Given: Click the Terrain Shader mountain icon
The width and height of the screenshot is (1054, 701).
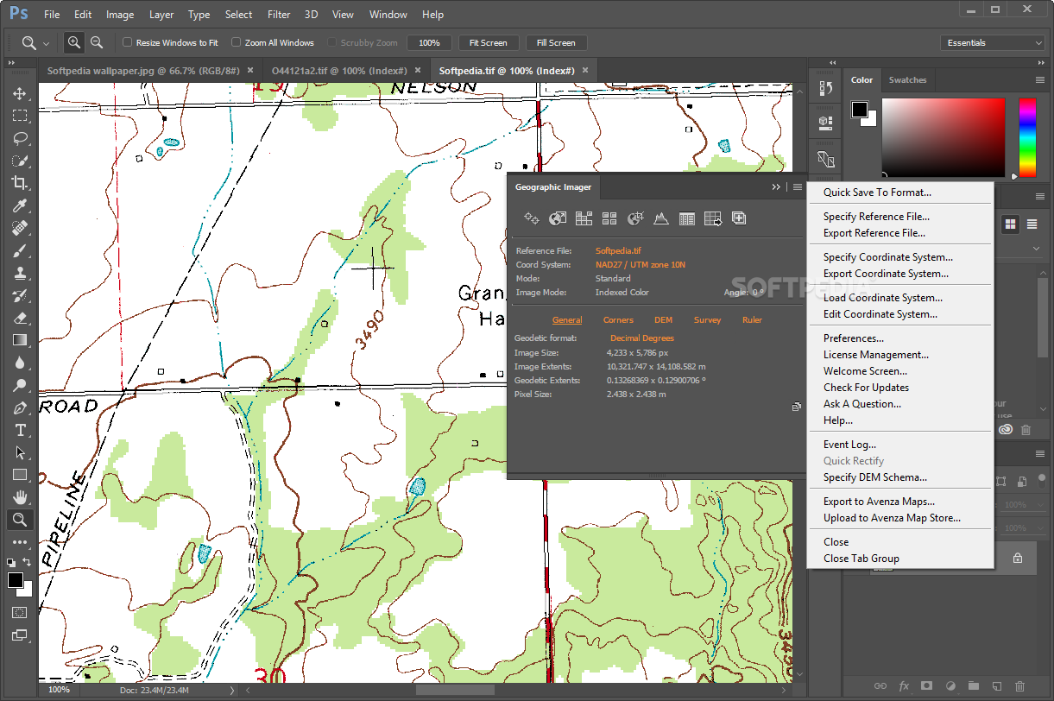Looking at the screenshot, I should 661,218.
